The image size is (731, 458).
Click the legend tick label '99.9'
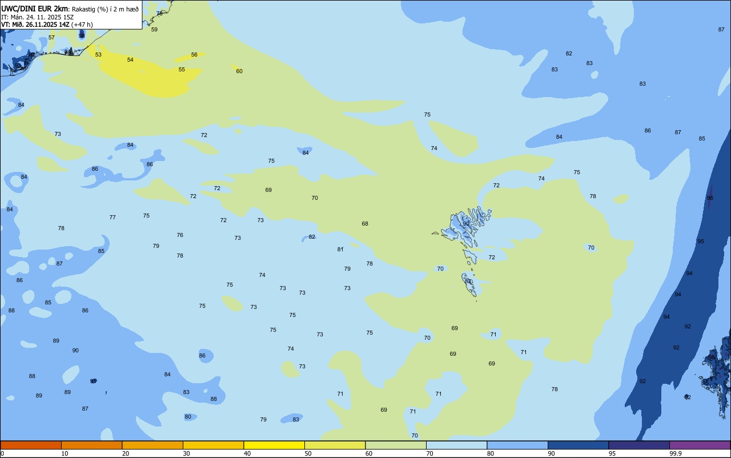(x=676, y=453)
